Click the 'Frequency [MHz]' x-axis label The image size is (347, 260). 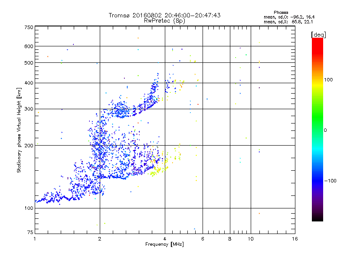pos(164,244)
